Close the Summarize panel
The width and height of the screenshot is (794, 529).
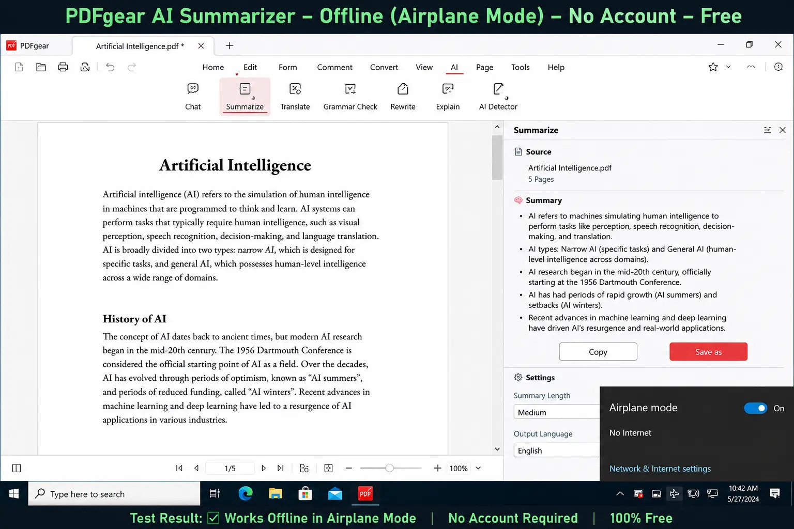click(783, 130)
